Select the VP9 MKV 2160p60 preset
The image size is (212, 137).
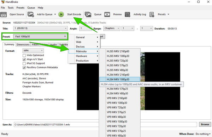click(x=120, y=98)
